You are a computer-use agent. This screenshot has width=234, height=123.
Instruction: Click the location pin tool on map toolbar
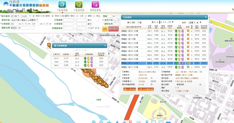[x=147, y=122]
